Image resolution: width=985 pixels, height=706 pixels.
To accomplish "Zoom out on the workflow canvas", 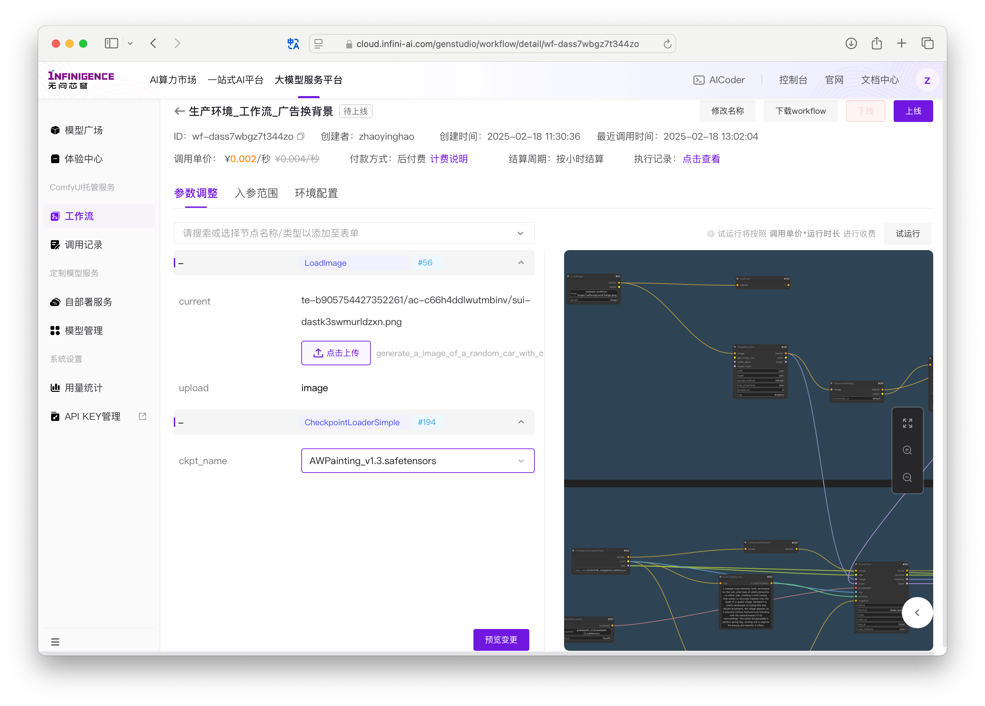I will (907, 477).
